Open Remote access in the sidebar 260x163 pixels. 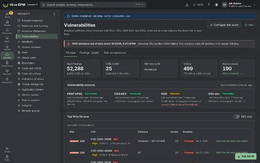coord(37,111)
